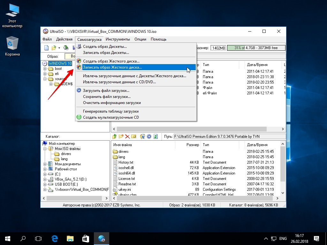Open the Опции menu

click(141, 39)
